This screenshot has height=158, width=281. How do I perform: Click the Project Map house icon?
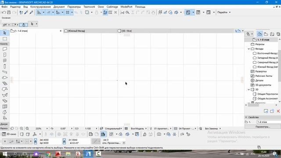259,34
